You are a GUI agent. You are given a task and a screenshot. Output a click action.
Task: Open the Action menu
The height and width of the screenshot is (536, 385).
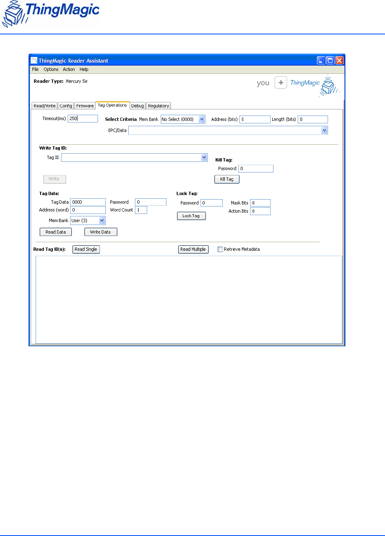pos(69,69)
